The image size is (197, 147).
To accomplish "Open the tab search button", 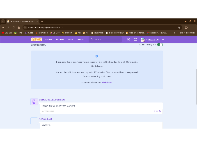I will click(x=3, y=21).
